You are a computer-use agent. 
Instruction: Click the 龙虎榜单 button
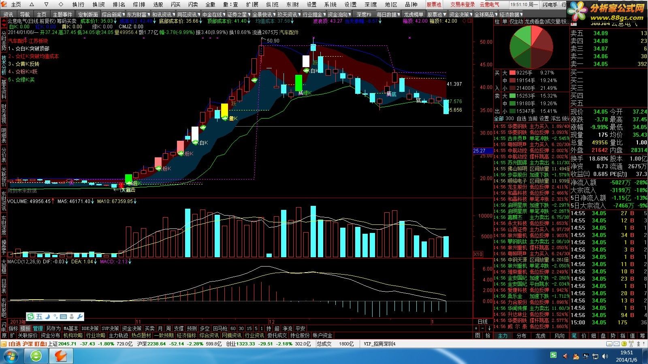click(414, 14)
